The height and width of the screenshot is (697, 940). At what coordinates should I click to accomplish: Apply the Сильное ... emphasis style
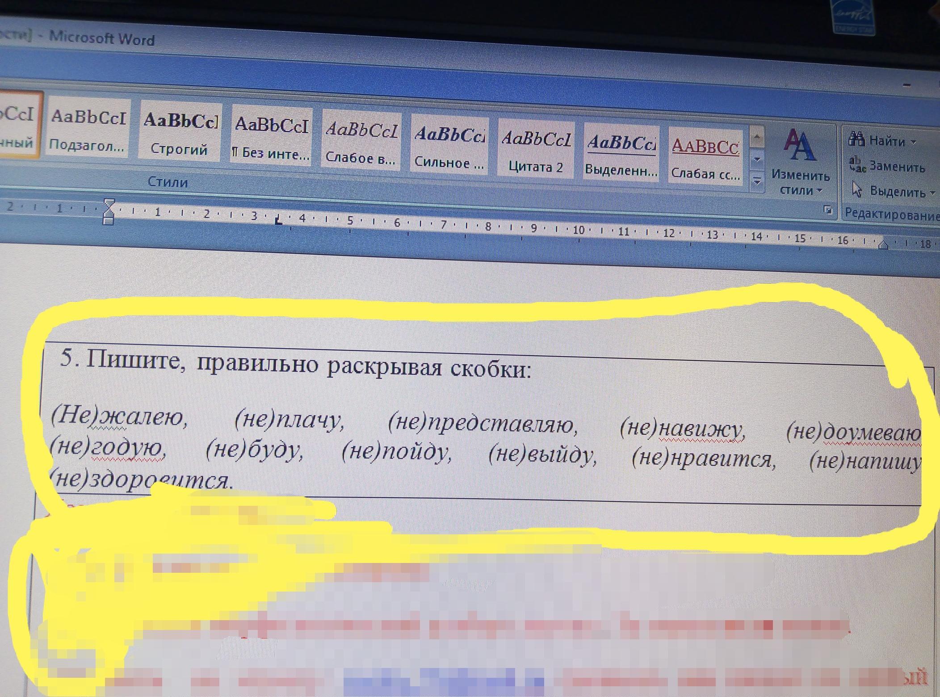coord(449,146)
